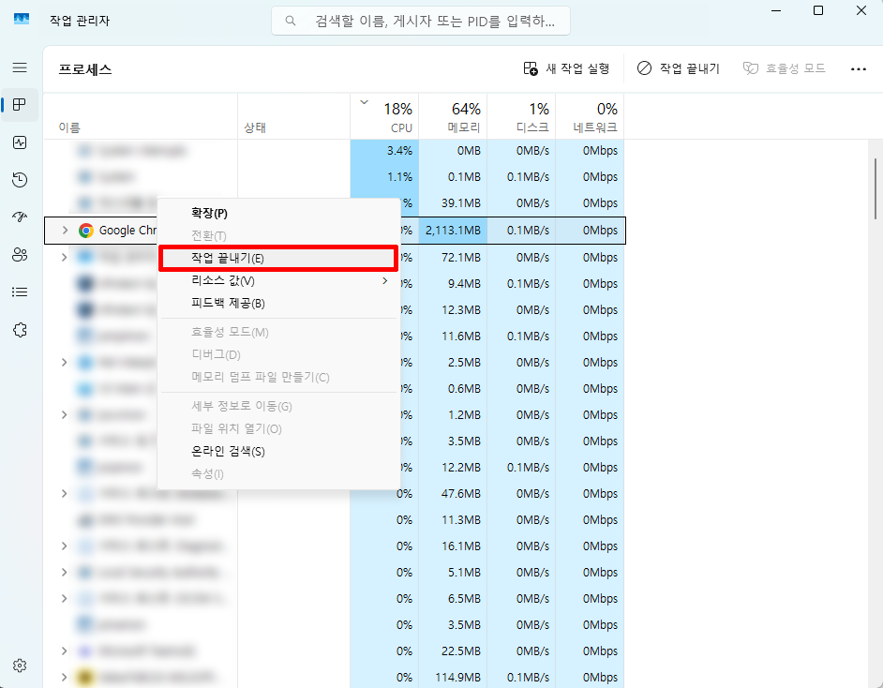Open the three-dot more options menu
The width and height of the screenshot is (883, 688).
click(858, 68)
